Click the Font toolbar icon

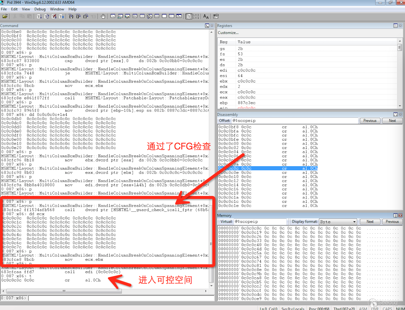[x=206, y=16]
